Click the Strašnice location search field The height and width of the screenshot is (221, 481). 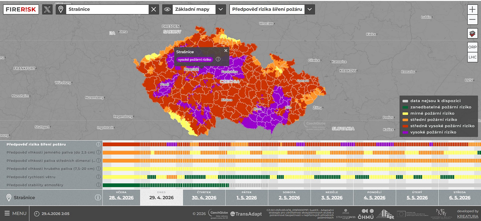click(107, 9)
